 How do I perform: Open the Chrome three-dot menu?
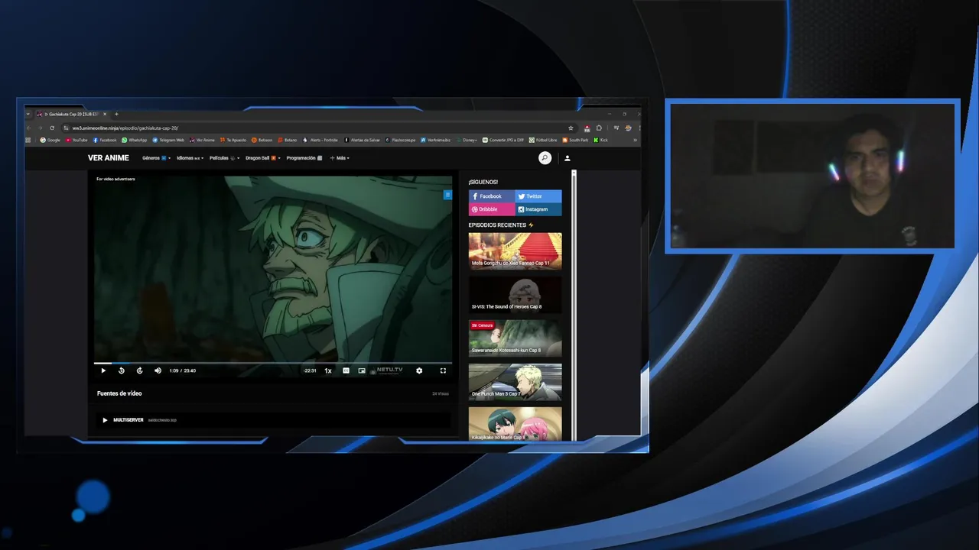pos(639,128)
